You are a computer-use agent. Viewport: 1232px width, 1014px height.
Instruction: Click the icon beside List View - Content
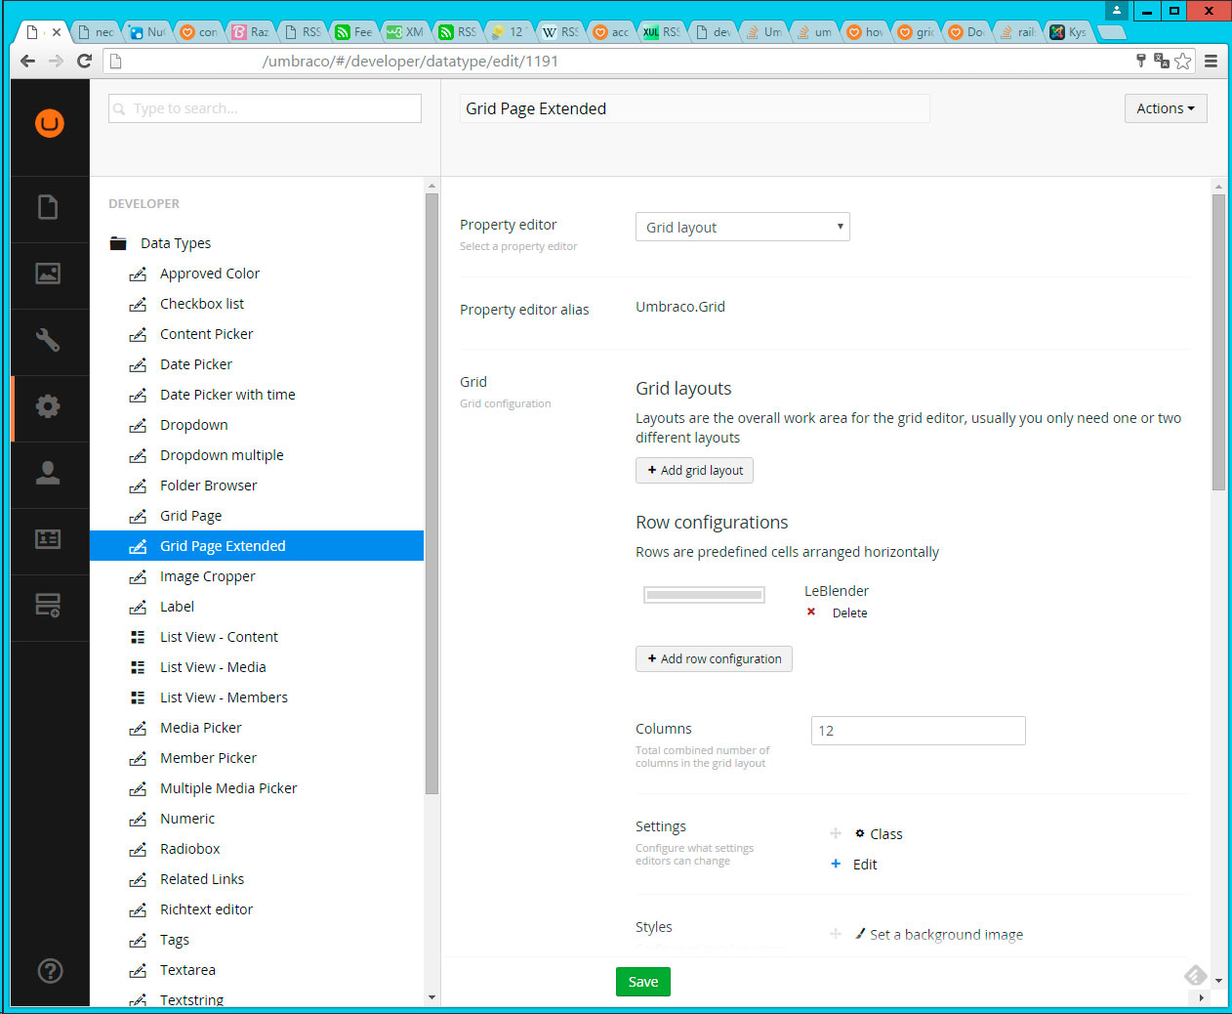pyautogui.click(x=138, y=637)
